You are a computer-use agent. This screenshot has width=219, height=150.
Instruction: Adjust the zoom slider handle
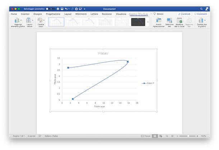188,136
